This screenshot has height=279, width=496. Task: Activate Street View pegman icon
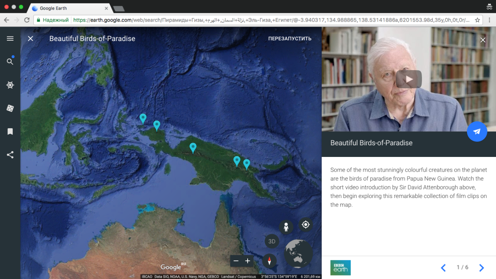pos(286,227)
